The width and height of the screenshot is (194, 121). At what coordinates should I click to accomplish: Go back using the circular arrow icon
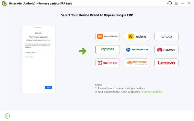7,116
